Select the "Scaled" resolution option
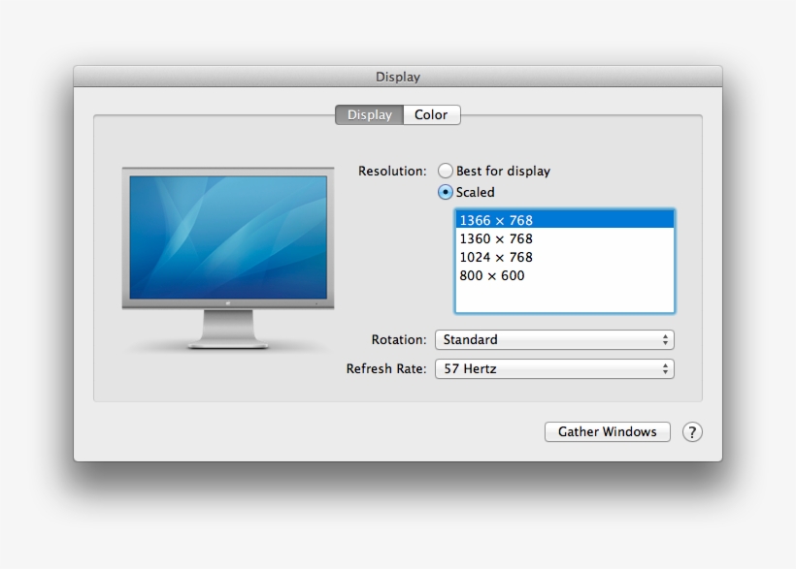Image resolution: width=796 pixels, height=569 pixels. click(x=446, y=192)
